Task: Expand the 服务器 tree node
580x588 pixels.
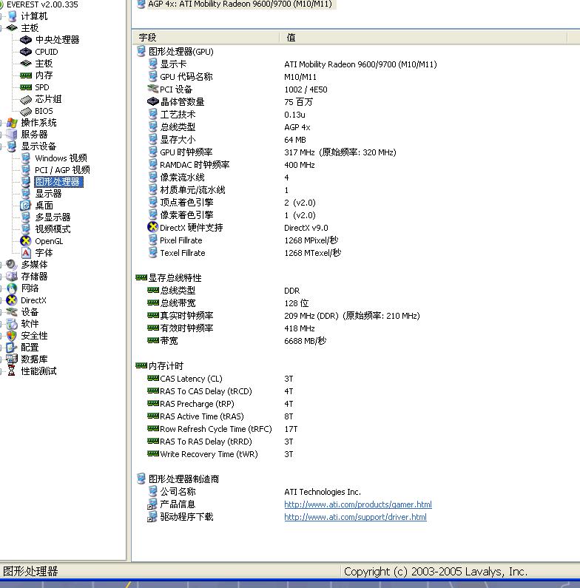Action: point(1,135)
